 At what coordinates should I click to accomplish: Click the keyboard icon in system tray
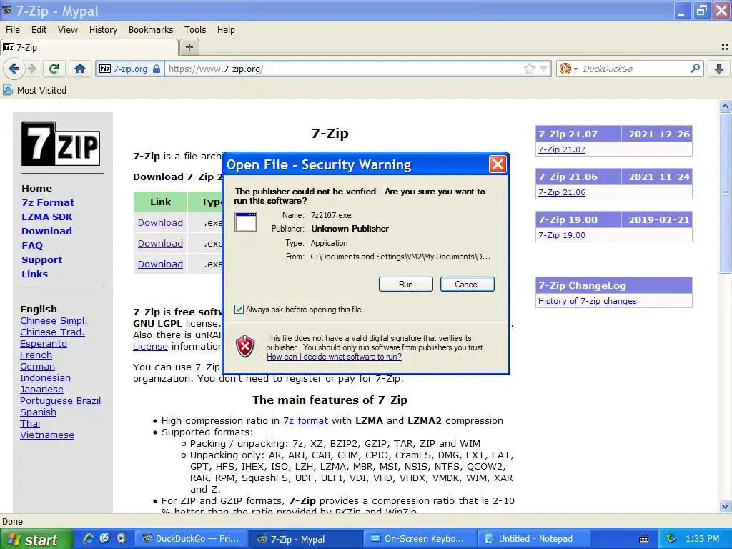tap(644, 539)
